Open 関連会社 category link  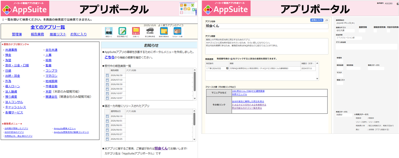pos(51,97)
